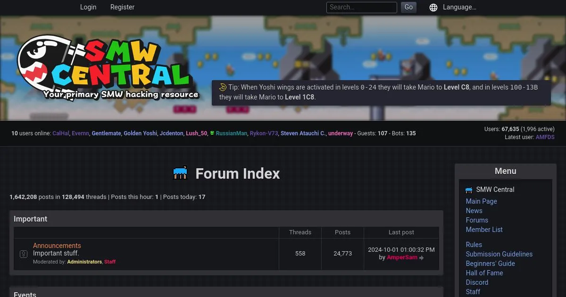The image size is (566, 297).
Task: Open underway's user profile
Action: [x=341, y=133]
